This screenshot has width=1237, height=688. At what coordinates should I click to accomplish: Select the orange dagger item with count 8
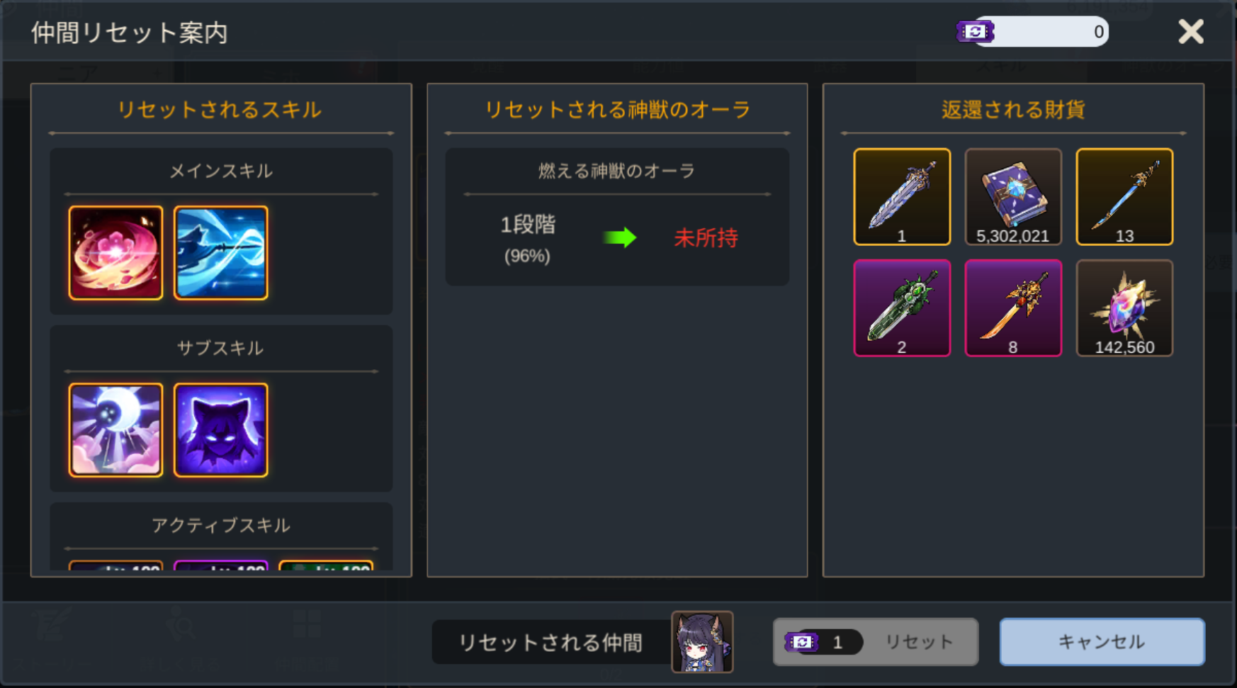click(x=1013, y=308)
